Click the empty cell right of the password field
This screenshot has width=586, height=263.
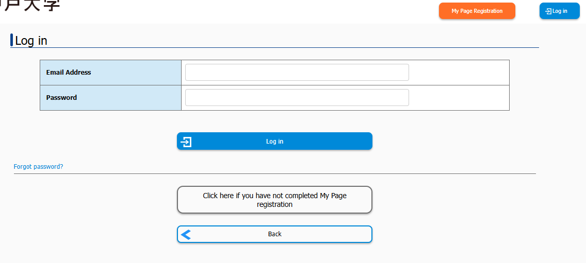[x=459, y=98]
